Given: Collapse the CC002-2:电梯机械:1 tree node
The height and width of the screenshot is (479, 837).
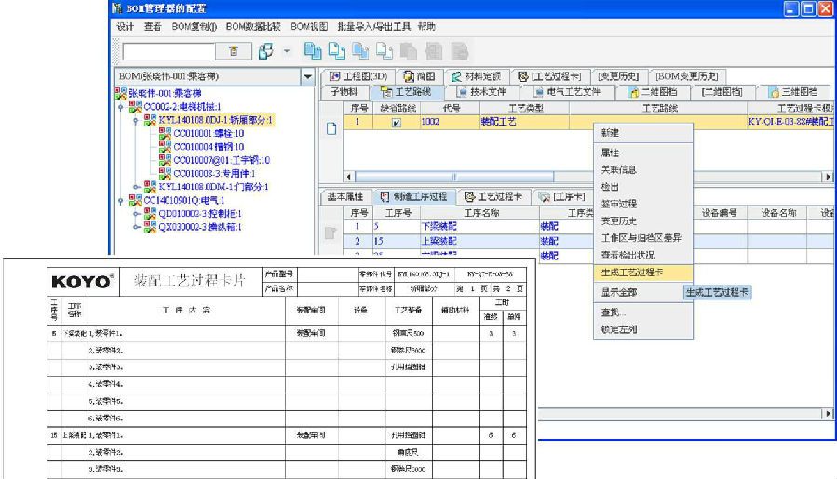Looking at the screenshot, I should [121, 107].
